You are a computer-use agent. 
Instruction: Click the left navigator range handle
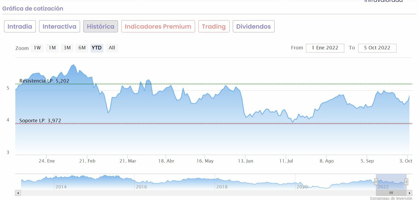(376, 182)
